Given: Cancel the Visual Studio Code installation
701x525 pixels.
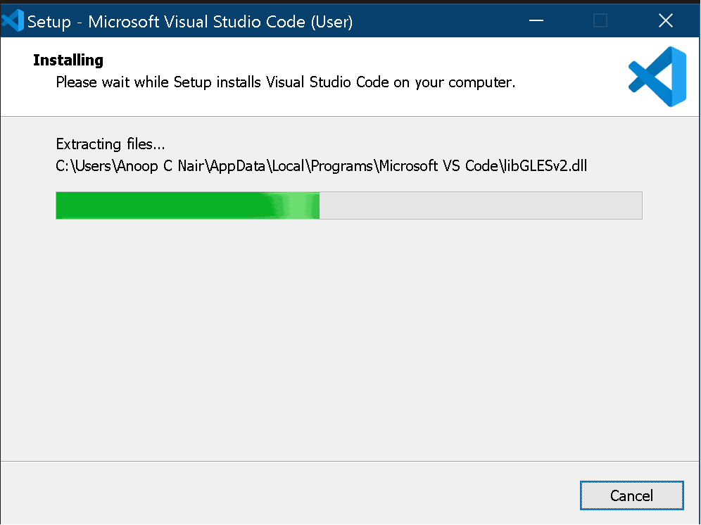Looking at the screenshot, I should pos(631,495).
